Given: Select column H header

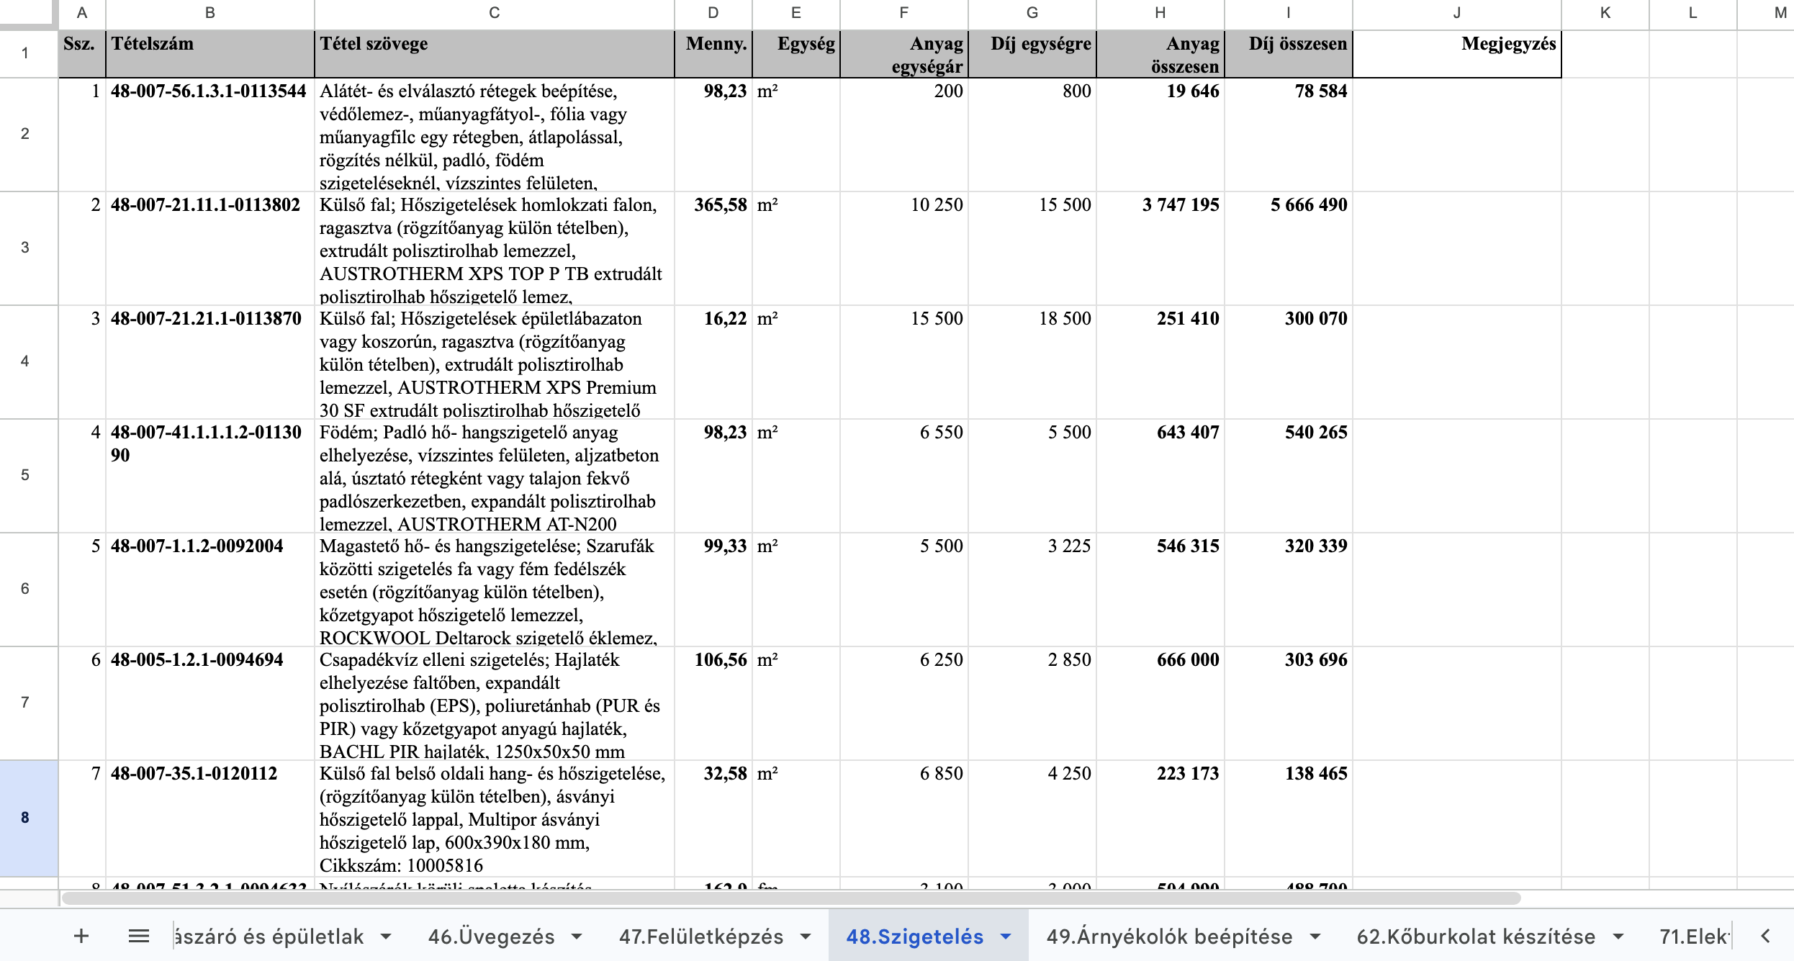Looking at the screenshot, I should [1160, 12].
